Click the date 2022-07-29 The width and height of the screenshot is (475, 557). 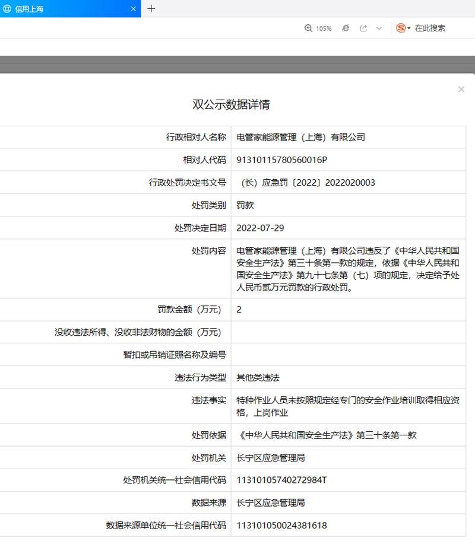[260, 228]
